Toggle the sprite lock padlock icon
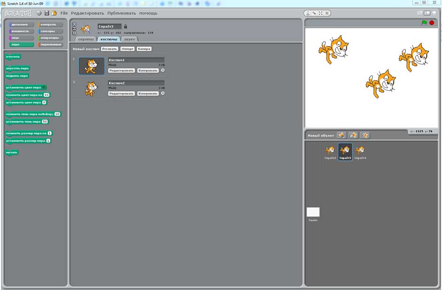This screenshot has width=442, height=290. click(x=126, y=26)
